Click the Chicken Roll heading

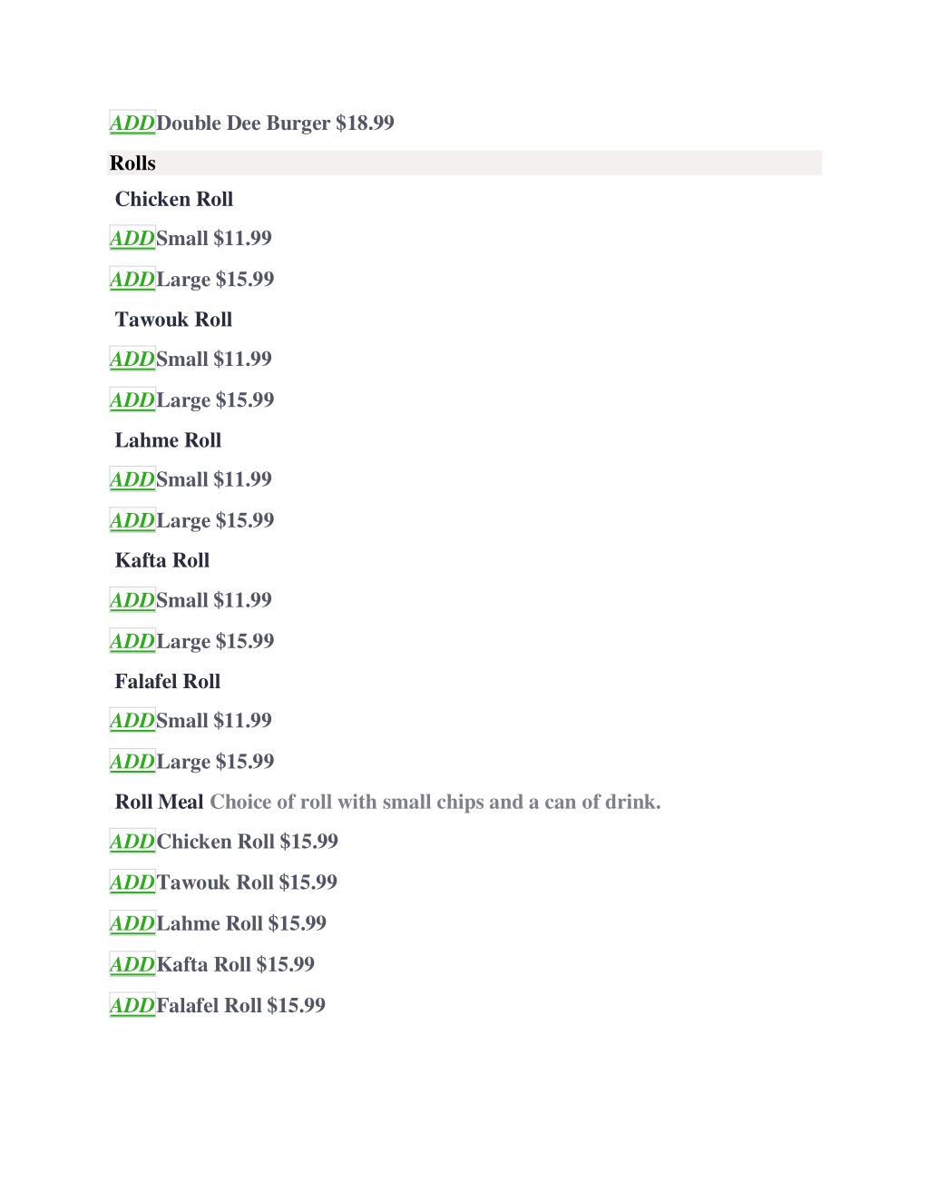coord(174,199)
